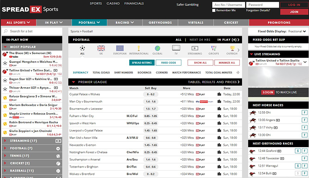Select F fixed odds for 13:00 Angers

tap(305, 120)
